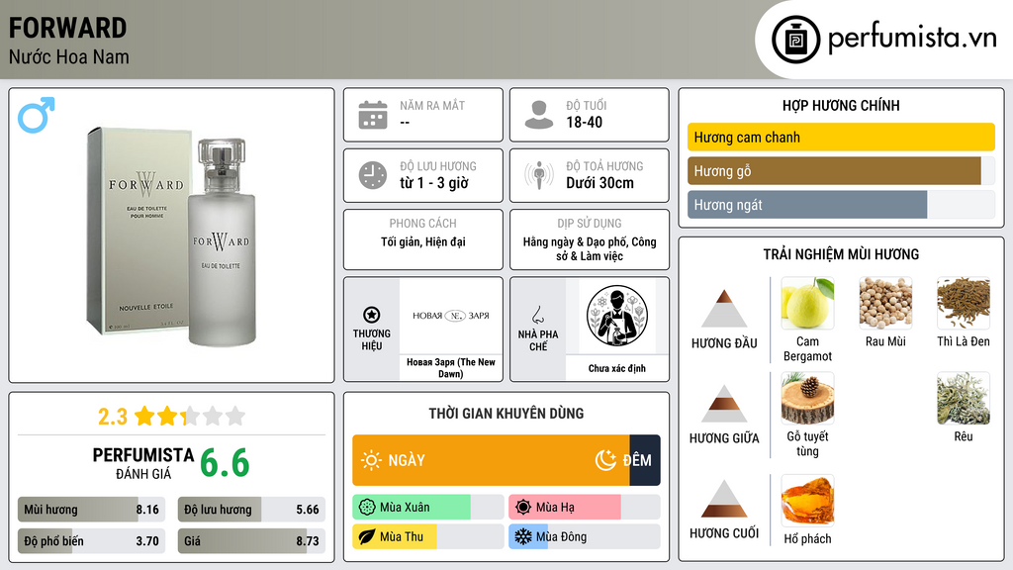This screenshot has width=1013, height=570.
Task: Click the Hương đầu pyramid icon
Action: point(724,309)
